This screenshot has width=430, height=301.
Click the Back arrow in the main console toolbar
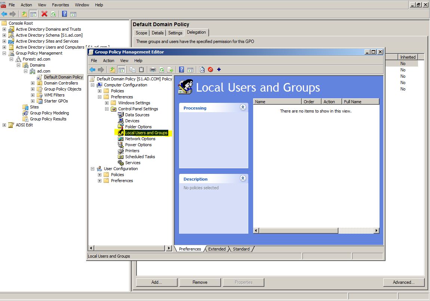[x=4, y=14]
